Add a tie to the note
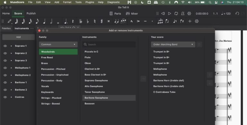Viewport: 247px width, 125px height. 116,21
